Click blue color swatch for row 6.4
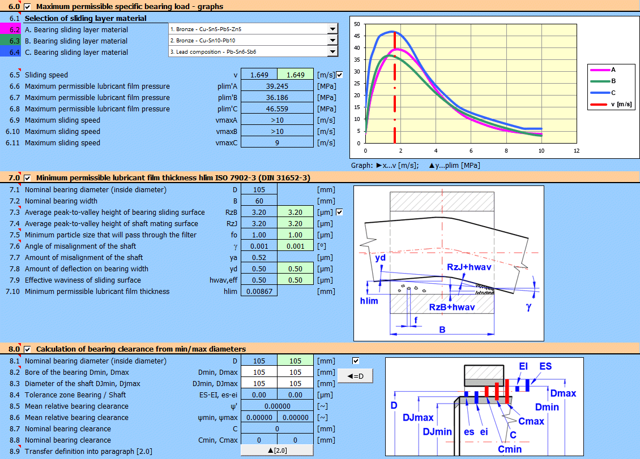This screenshot has height=459, width=640. pos(11,52)
